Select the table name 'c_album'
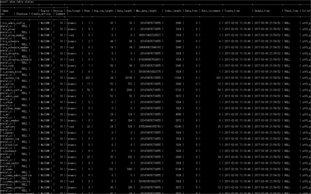The width and height of the screenshot is (311, 194). 8,102
